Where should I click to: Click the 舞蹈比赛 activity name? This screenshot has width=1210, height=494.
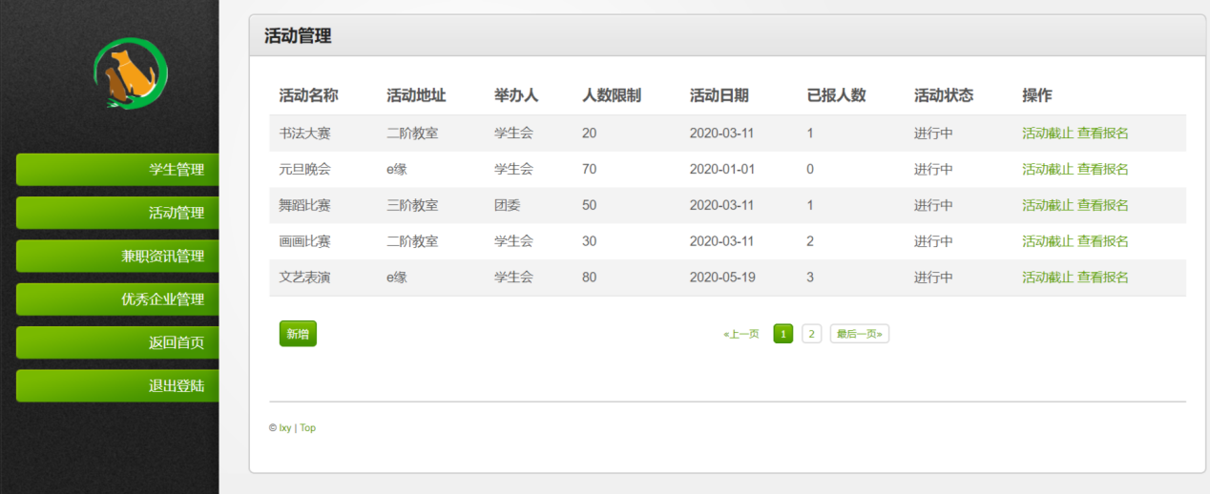304,205
